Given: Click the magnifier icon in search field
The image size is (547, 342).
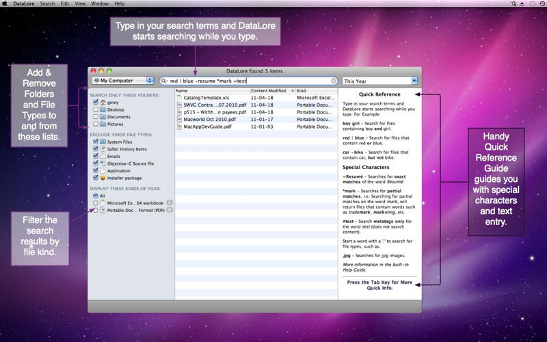Looking at the screenshot, I should coord(163,81).
